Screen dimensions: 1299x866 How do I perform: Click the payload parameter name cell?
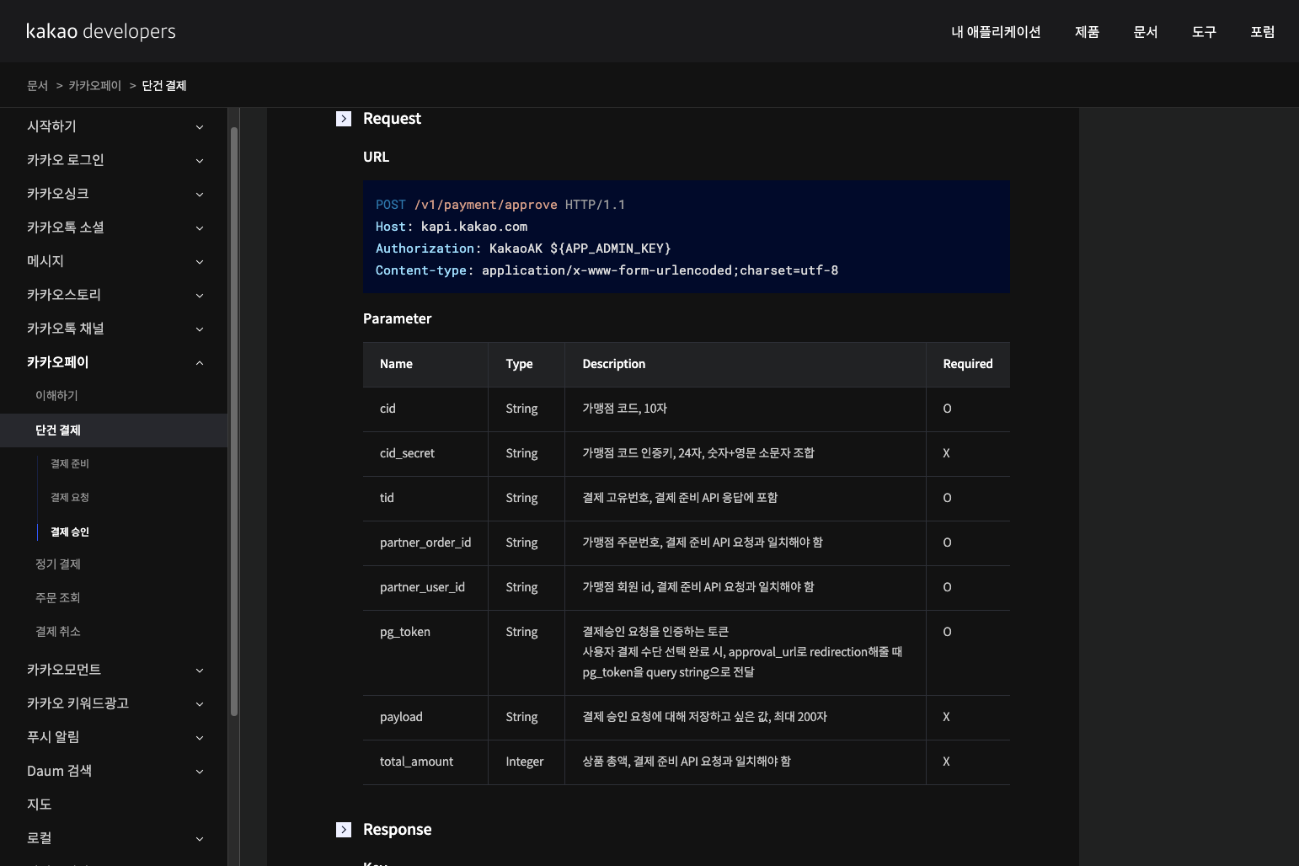click(x=425, y=718)
